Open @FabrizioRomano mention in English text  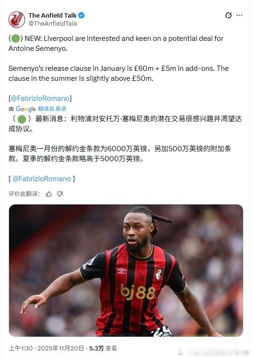pyautogui.click(x=40, y=98)
